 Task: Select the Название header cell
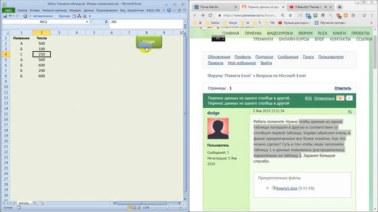(x=21, y=38)
